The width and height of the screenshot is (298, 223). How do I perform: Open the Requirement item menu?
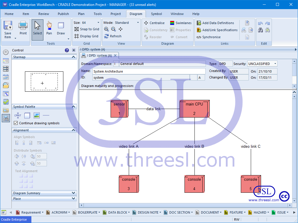pos(30,212)
